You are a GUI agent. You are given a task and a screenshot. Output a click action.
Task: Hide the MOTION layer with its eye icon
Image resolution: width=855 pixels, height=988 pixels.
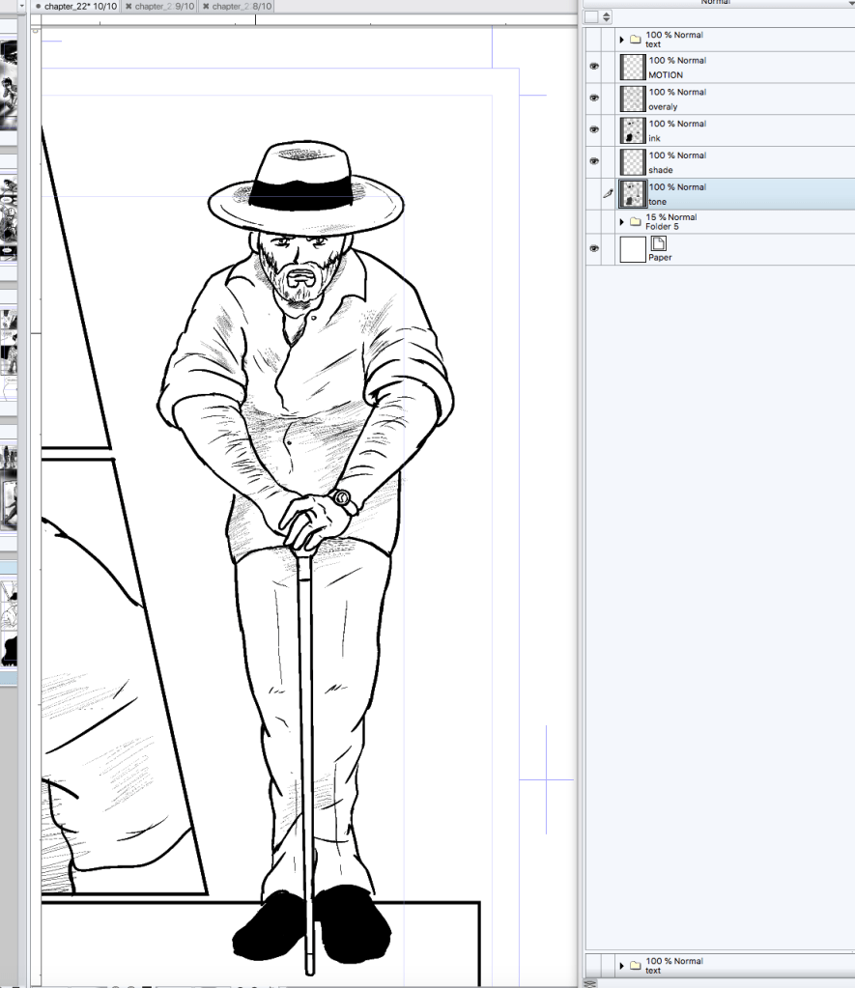594,67
